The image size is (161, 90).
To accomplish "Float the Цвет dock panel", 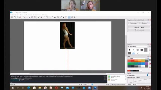I will [x=148, y=56].
